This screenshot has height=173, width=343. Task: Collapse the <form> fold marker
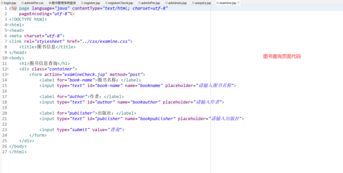point(8,74)
